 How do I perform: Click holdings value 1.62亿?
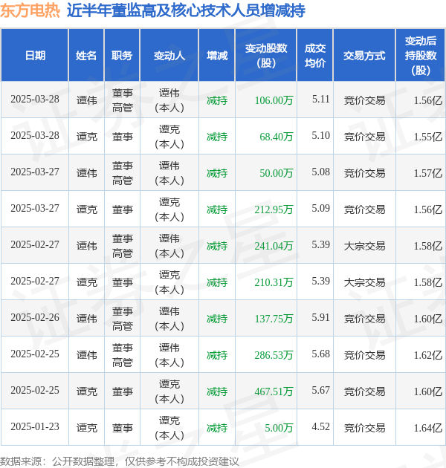(x=427, y=355)
